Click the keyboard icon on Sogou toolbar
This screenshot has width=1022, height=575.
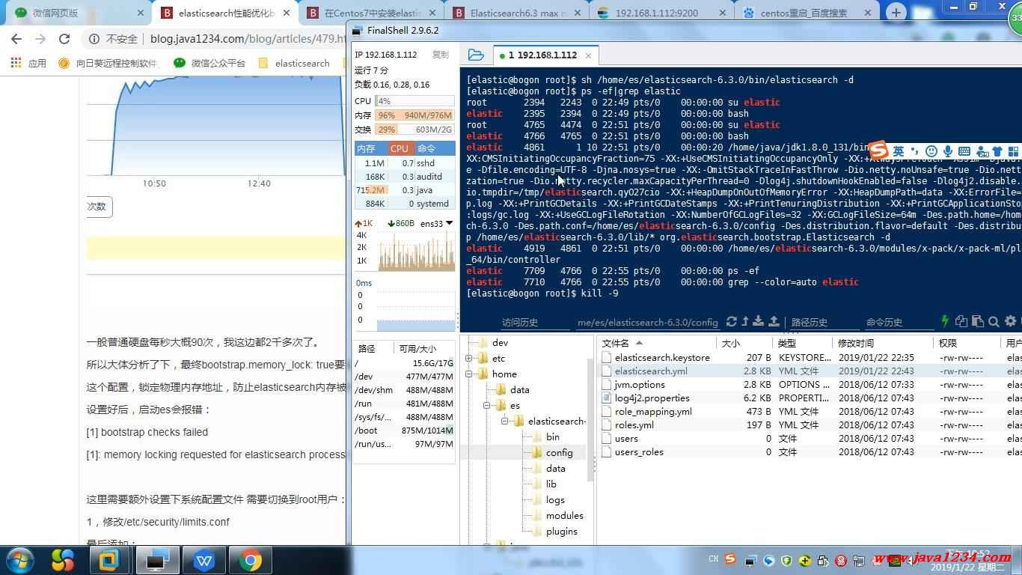coord(964,151)
